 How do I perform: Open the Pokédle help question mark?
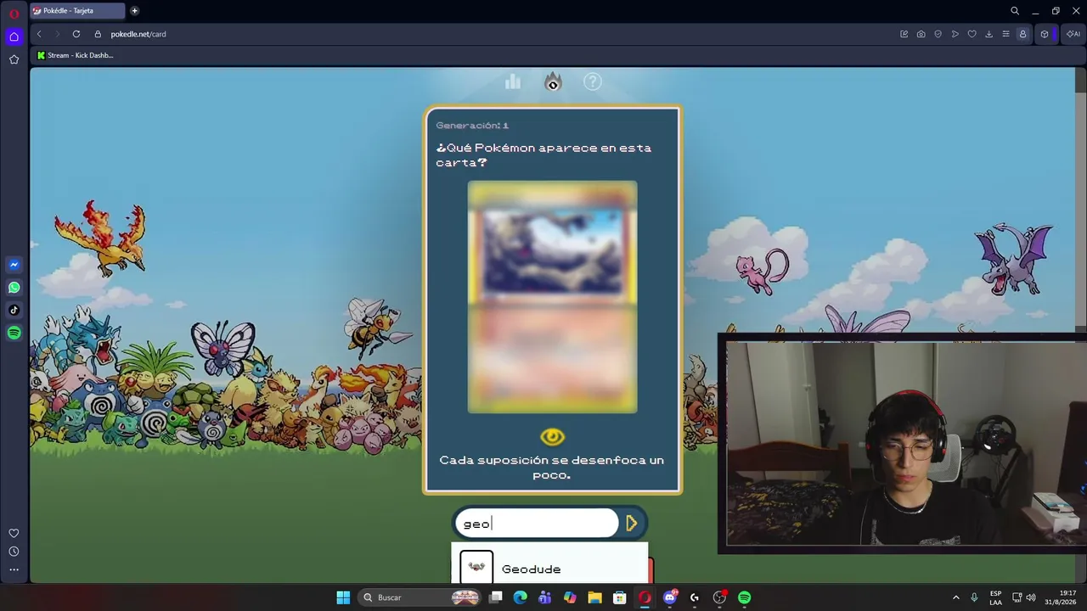593,81
